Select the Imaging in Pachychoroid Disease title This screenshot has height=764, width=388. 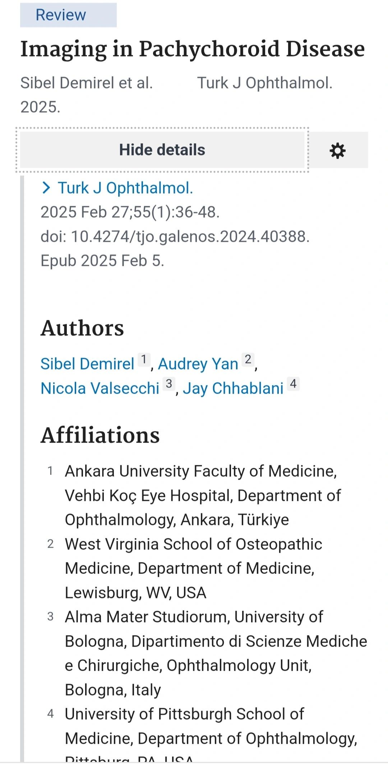pos(193,49)
